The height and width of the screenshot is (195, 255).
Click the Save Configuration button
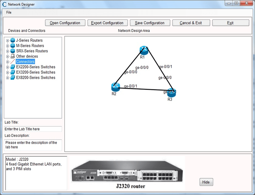pos(150,23)
